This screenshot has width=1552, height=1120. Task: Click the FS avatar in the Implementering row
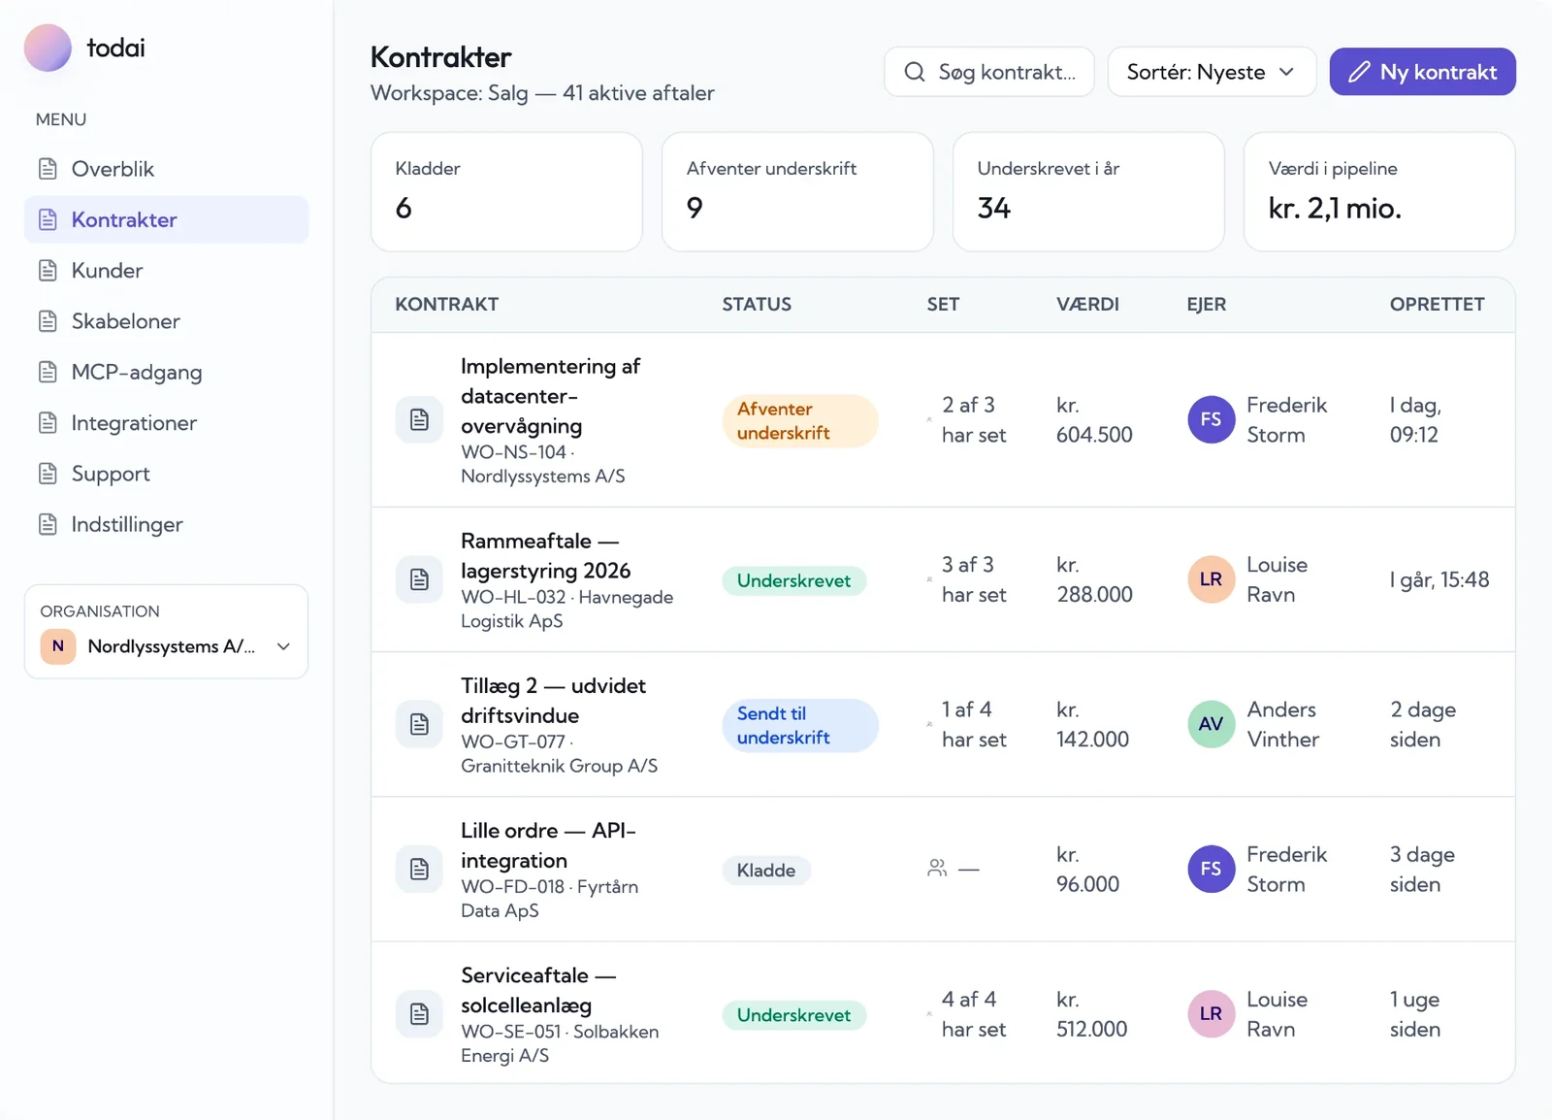1211,419
